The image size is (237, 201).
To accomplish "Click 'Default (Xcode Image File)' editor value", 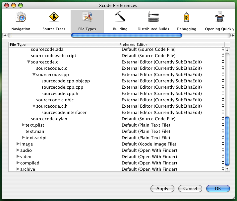I will [x=149, y=144].
